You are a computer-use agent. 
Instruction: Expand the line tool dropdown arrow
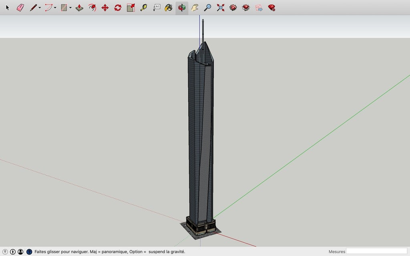coord(40,8)
